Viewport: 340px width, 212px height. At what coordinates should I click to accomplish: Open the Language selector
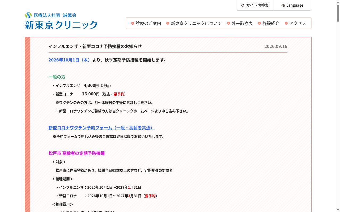coord(292,5)
